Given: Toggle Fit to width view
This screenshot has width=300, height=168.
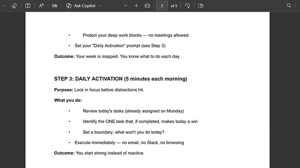Looking at the screenshot, I should 147,6.
